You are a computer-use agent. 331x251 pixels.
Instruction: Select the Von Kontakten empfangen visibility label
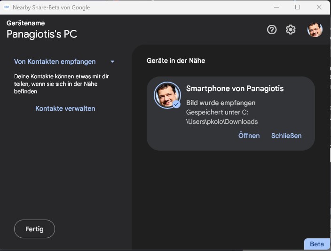[x=55, y=61]
